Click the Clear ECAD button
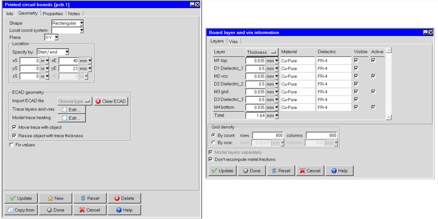The image size is (438, 219). pyautogui.click(x=111, y=101)
